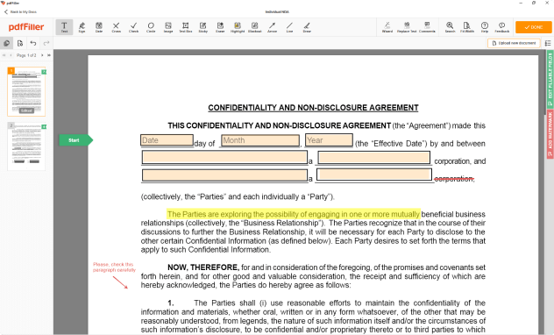Click the green Start marker
Viewport: 554px width, 335px height.
point(75,140)
